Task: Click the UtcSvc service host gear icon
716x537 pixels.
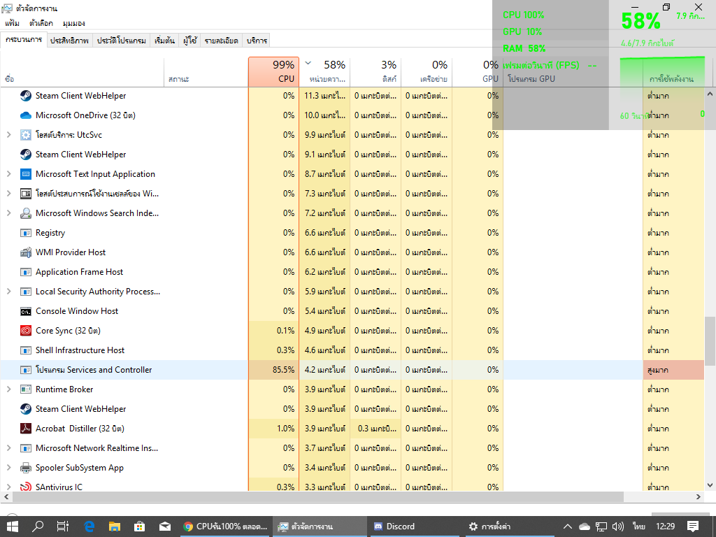Action: (26, 135)
